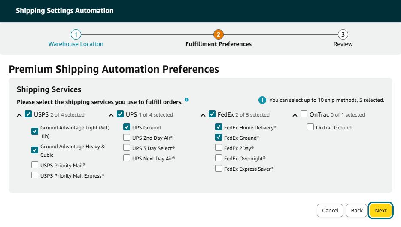Screen dimensions: 401x227
Task: Click the info icon beside shipping services prompt
Action: (187, 100)
